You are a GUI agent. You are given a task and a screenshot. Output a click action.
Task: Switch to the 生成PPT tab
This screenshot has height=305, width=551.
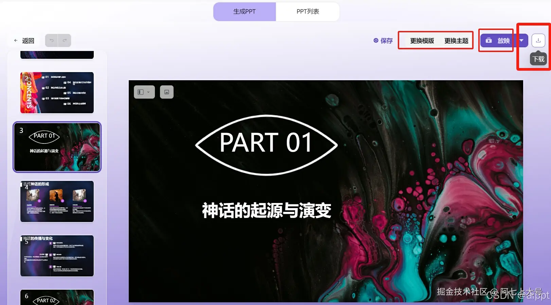pyautogui.click(x=245, y=12)
